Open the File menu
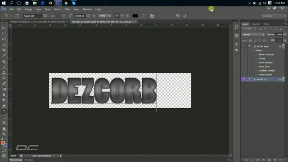 [12, 9]
